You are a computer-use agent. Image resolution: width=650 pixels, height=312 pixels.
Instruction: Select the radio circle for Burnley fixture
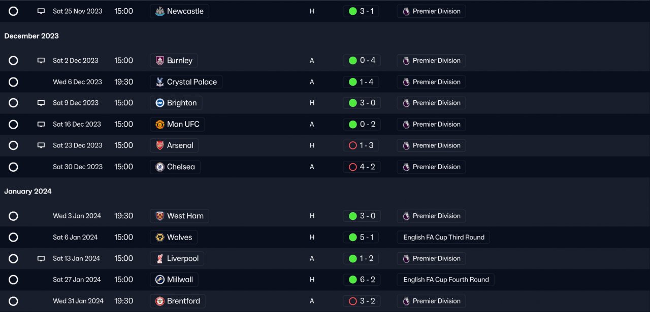click(x=13, y=61)
